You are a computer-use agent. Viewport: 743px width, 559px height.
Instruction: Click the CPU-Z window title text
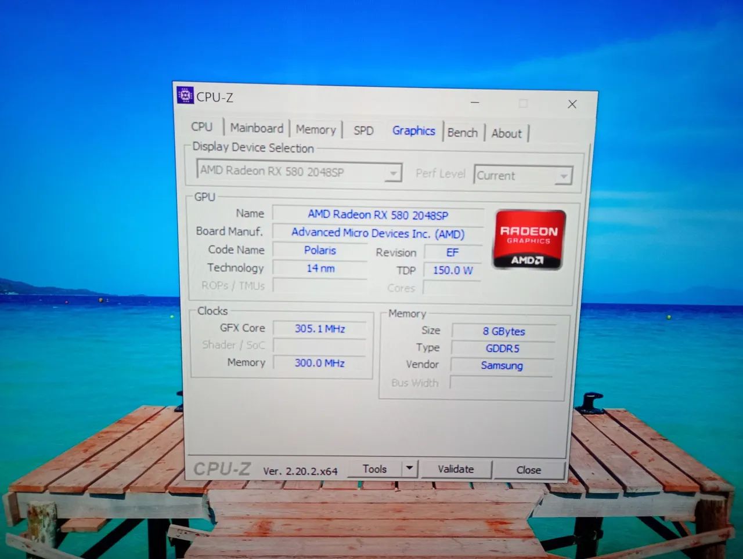[x=215, y=97]
